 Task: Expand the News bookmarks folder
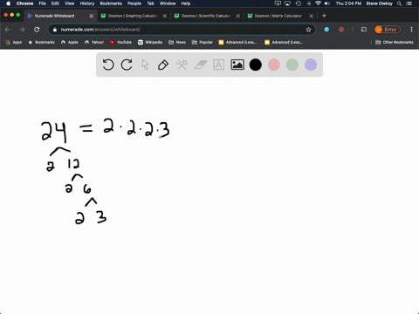click(177, 42)
